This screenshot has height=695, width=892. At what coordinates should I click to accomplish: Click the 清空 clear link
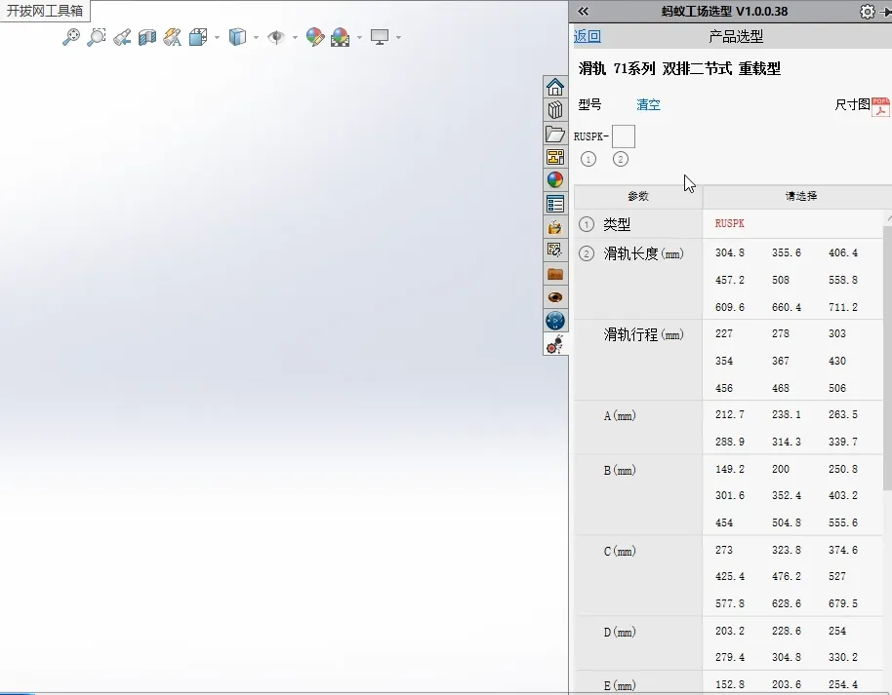(648, 104)
